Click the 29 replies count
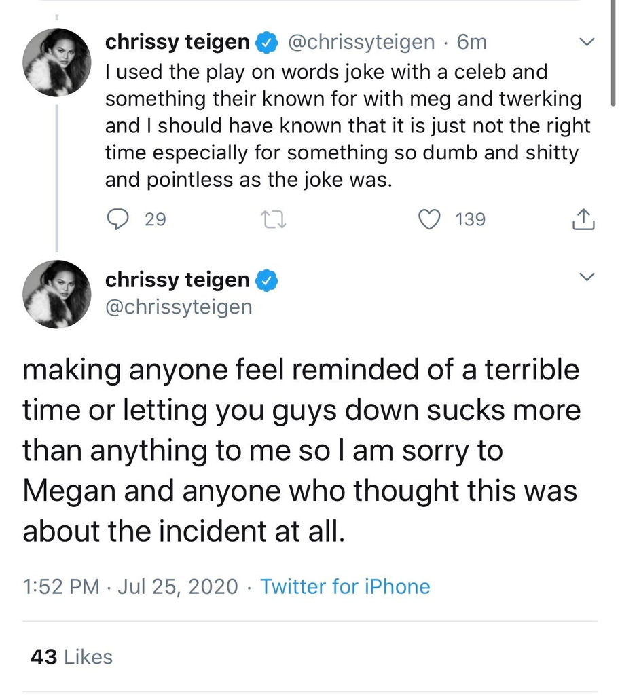Viewport: 620px width, 695px height. (x=156, y=220)
